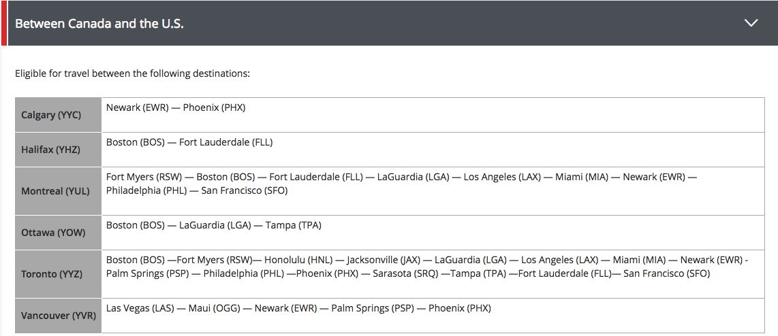Click Jacksonville (JAX) in the Toronto row
The height and width of the screenshot is (336, 778).
[x=384, y=260]
